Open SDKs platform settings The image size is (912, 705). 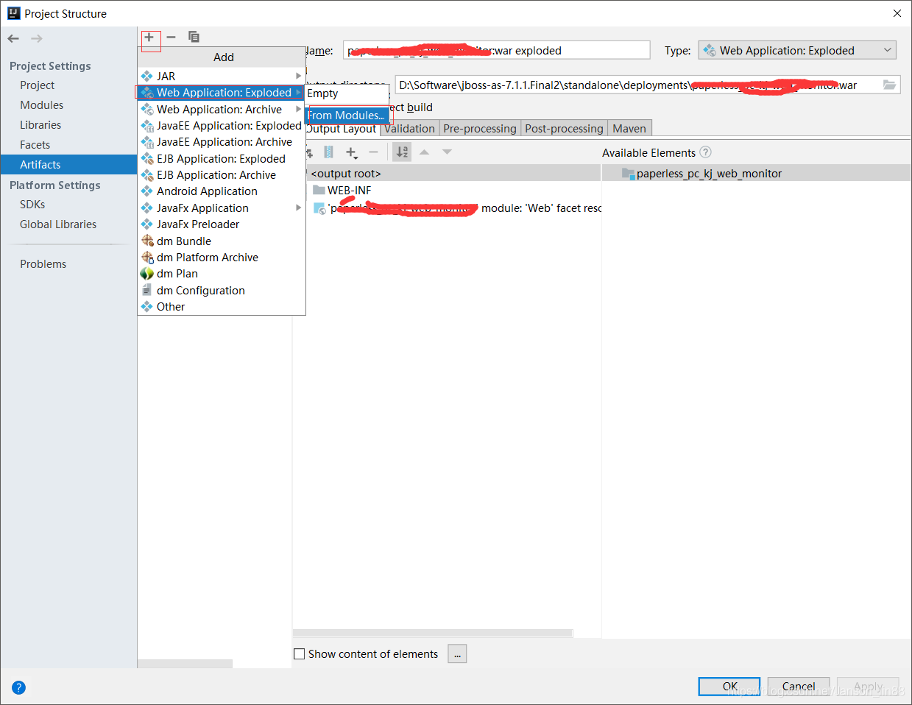[32, 205]
